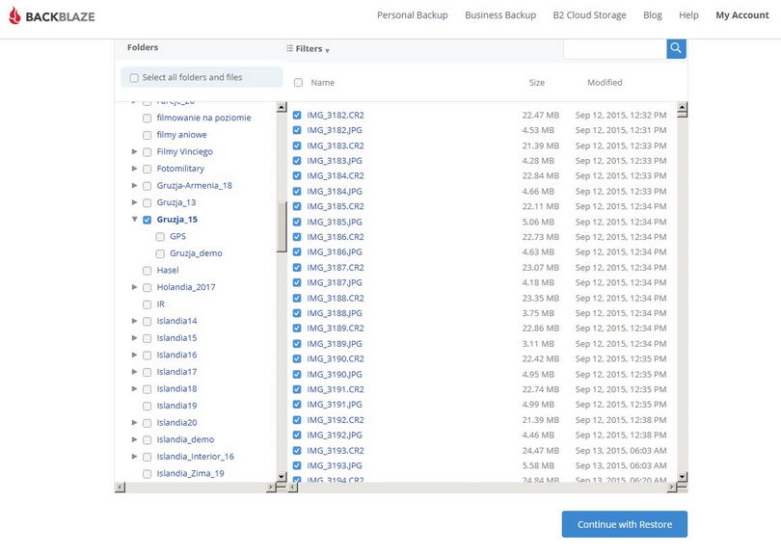Viewport: 781px width, 554px height.
Task: Collapse the Gruzja_15 folder
Action: click(x=134, y=220)
